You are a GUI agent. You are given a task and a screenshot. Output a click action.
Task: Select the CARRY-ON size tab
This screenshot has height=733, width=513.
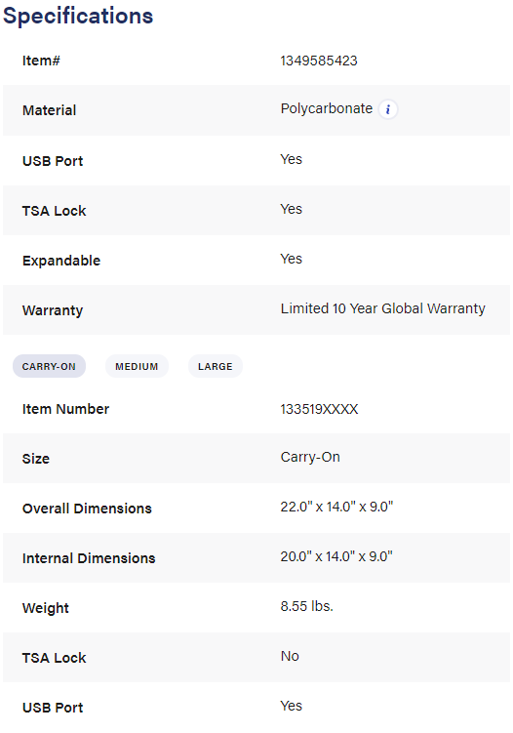(x=49, y=366)
